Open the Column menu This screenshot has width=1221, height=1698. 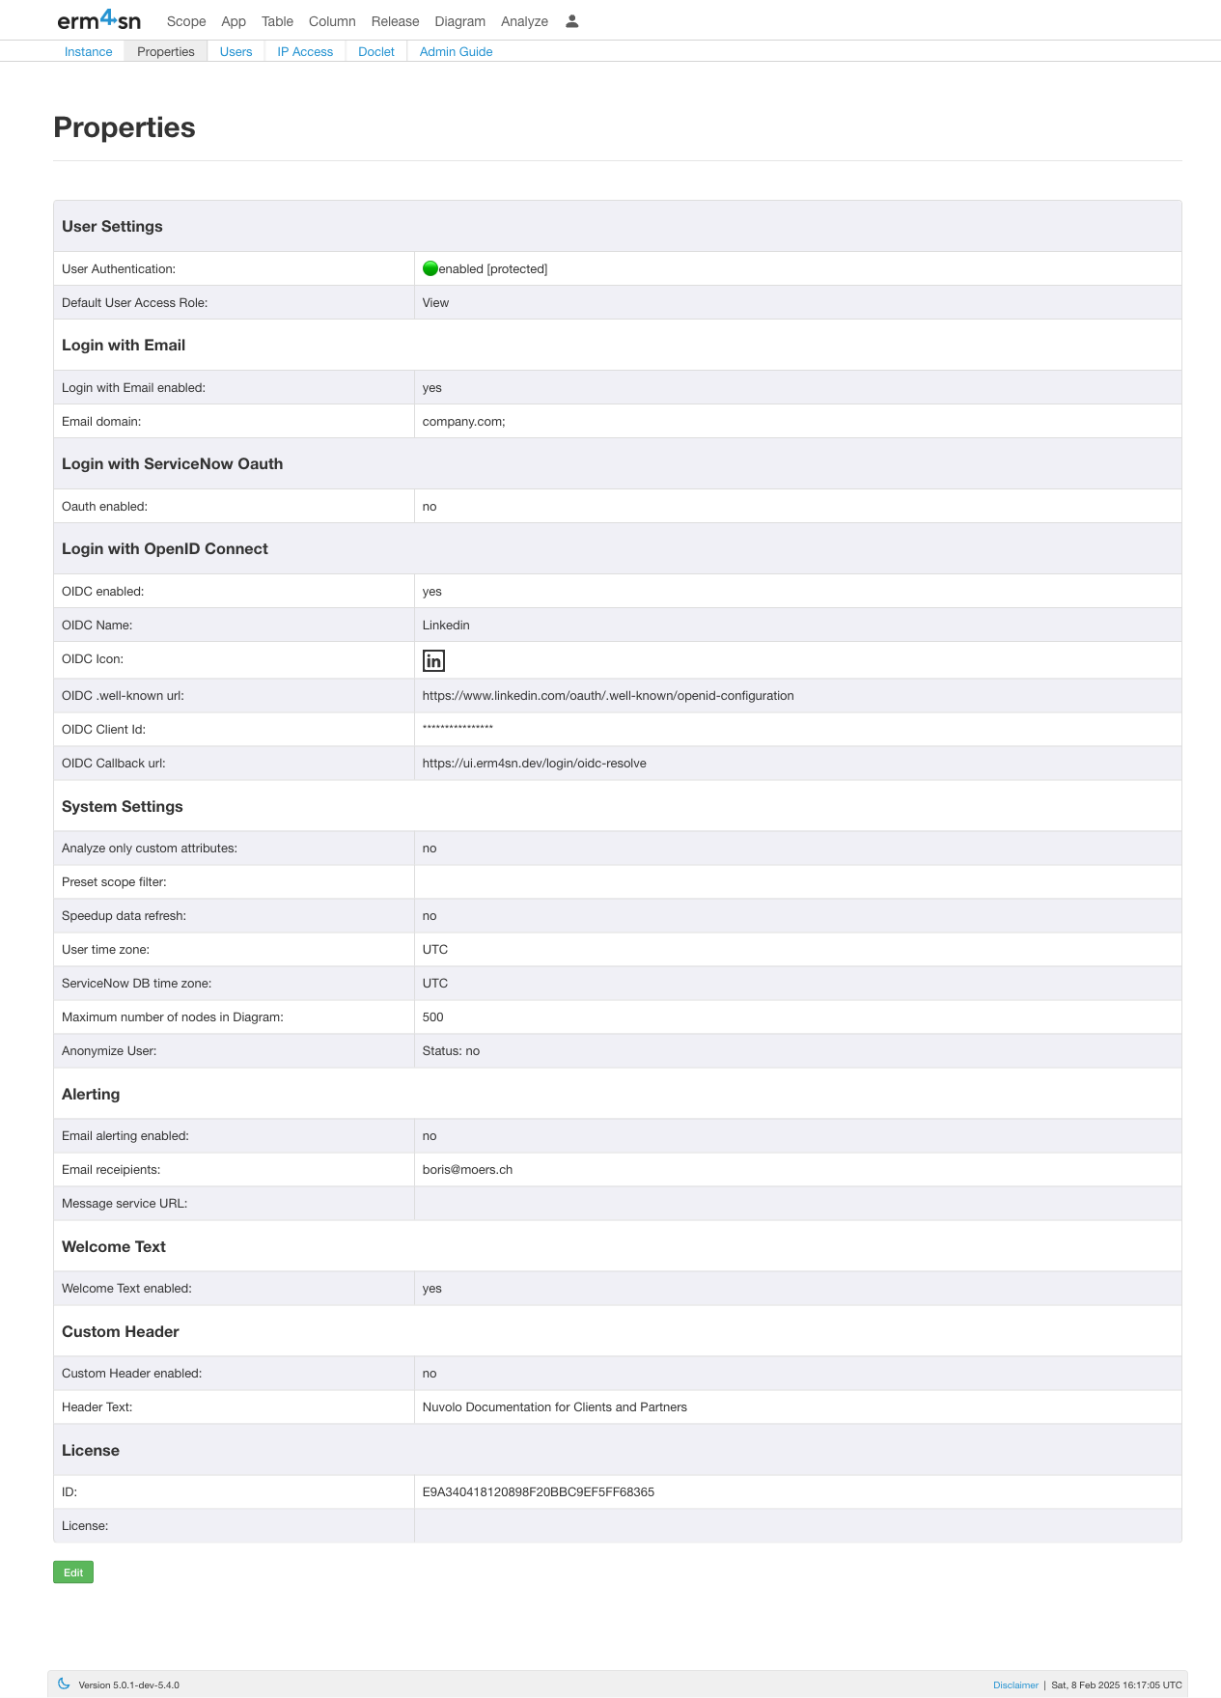pos(332,21)
